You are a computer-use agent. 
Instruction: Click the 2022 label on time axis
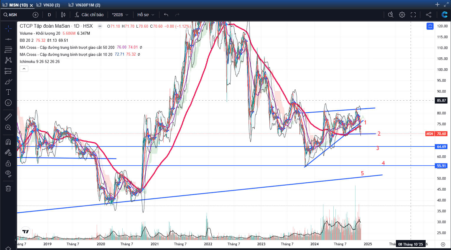click(208, 244)
